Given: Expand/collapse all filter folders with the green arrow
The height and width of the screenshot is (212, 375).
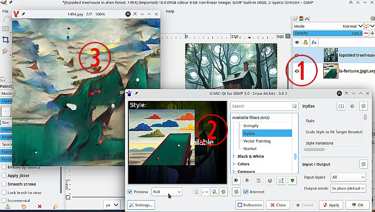Looking at the screenshot, I should point(292,181).
